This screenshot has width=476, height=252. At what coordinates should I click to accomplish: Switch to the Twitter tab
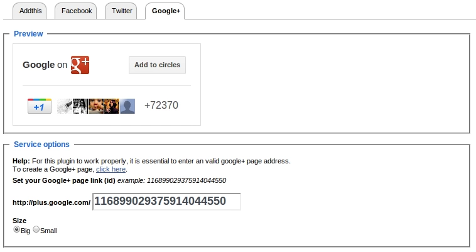pyautogui.click(x=121, y=11)
